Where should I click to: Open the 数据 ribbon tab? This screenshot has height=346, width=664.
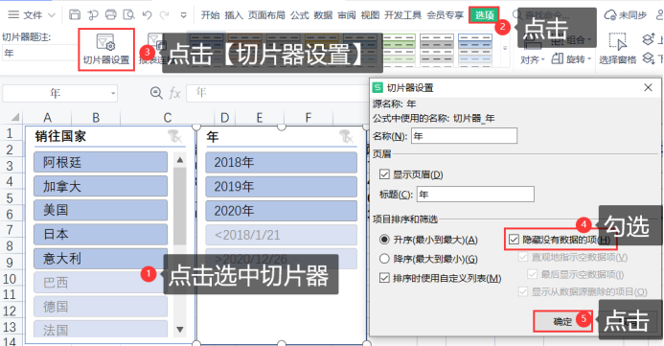[x=323, y=15]
